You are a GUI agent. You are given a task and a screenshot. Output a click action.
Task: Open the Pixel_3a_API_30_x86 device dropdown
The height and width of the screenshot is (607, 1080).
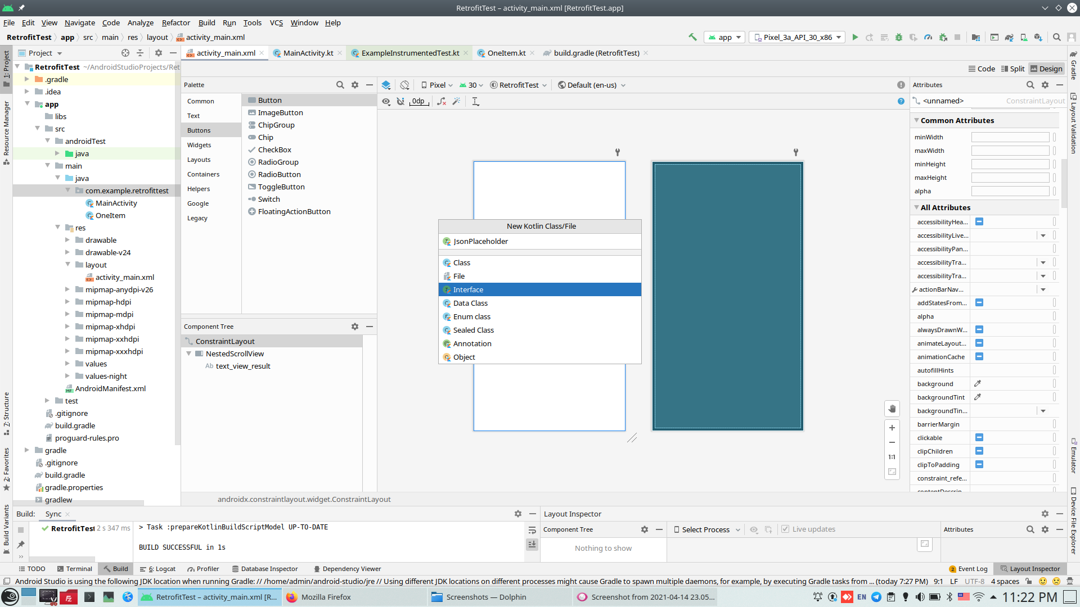[x=798, y=37]
